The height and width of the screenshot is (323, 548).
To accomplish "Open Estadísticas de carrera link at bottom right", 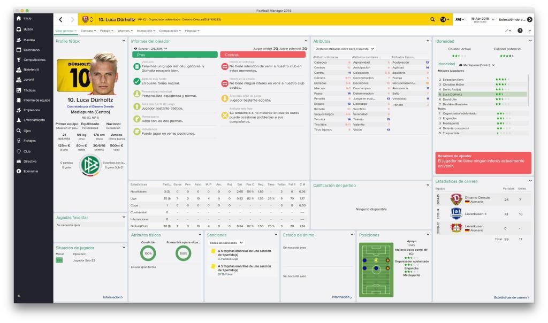I will pos(512,297).
